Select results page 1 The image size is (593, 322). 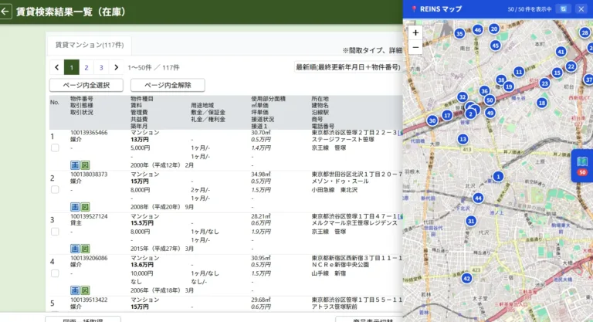click(72, 67)
